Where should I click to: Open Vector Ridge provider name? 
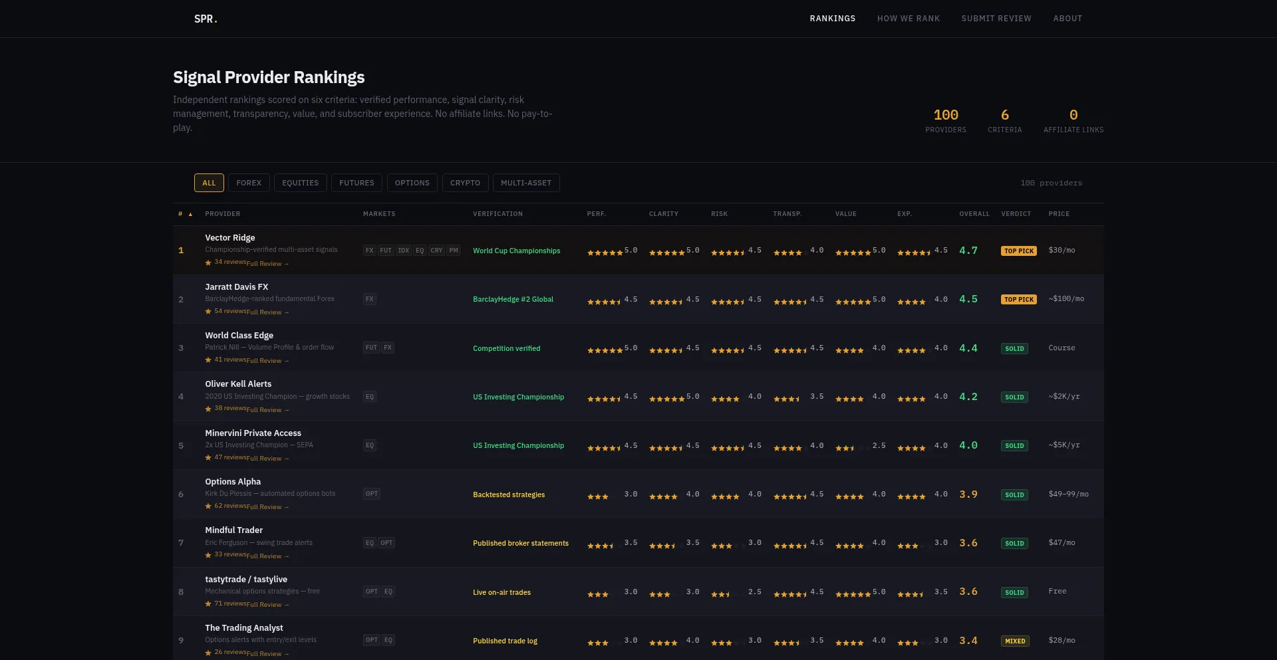coord(230,238)
